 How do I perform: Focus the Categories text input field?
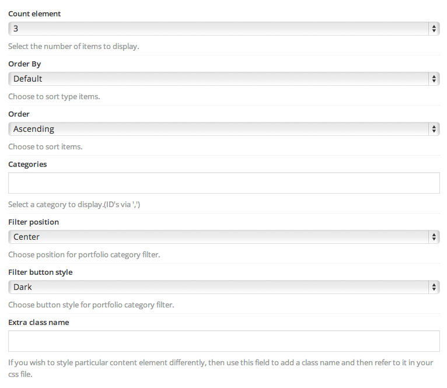pos(223,183)
